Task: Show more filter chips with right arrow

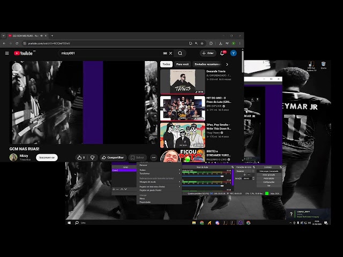Action: pyautogui.click(x=227, y=64)
